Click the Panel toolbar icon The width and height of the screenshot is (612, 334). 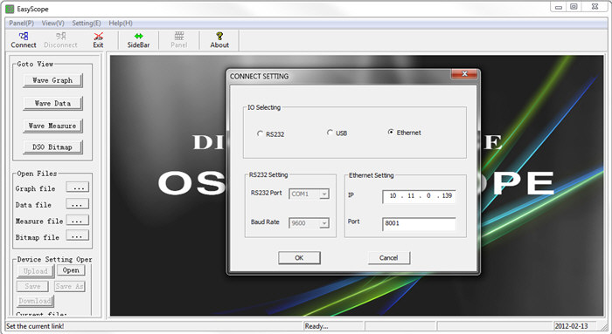pos(178,40)
